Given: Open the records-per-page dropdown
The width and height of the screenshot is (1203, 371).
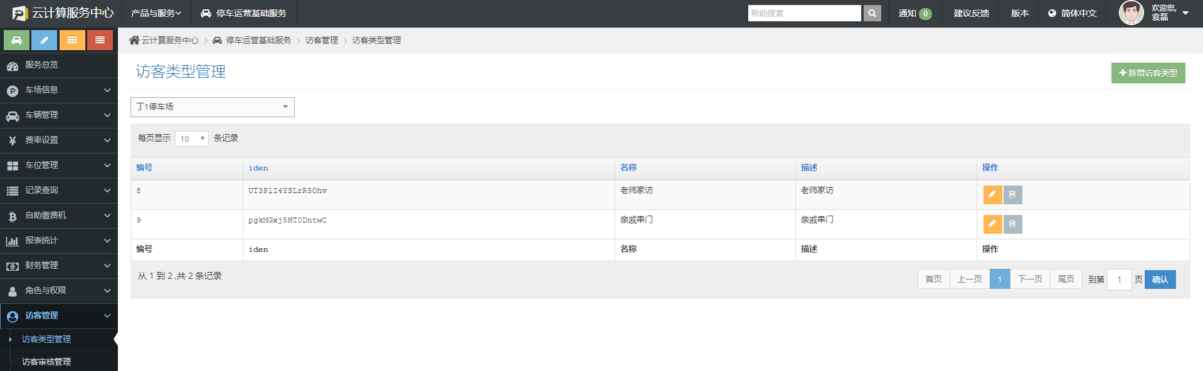Looking at the screenshot, I should 192,138.
